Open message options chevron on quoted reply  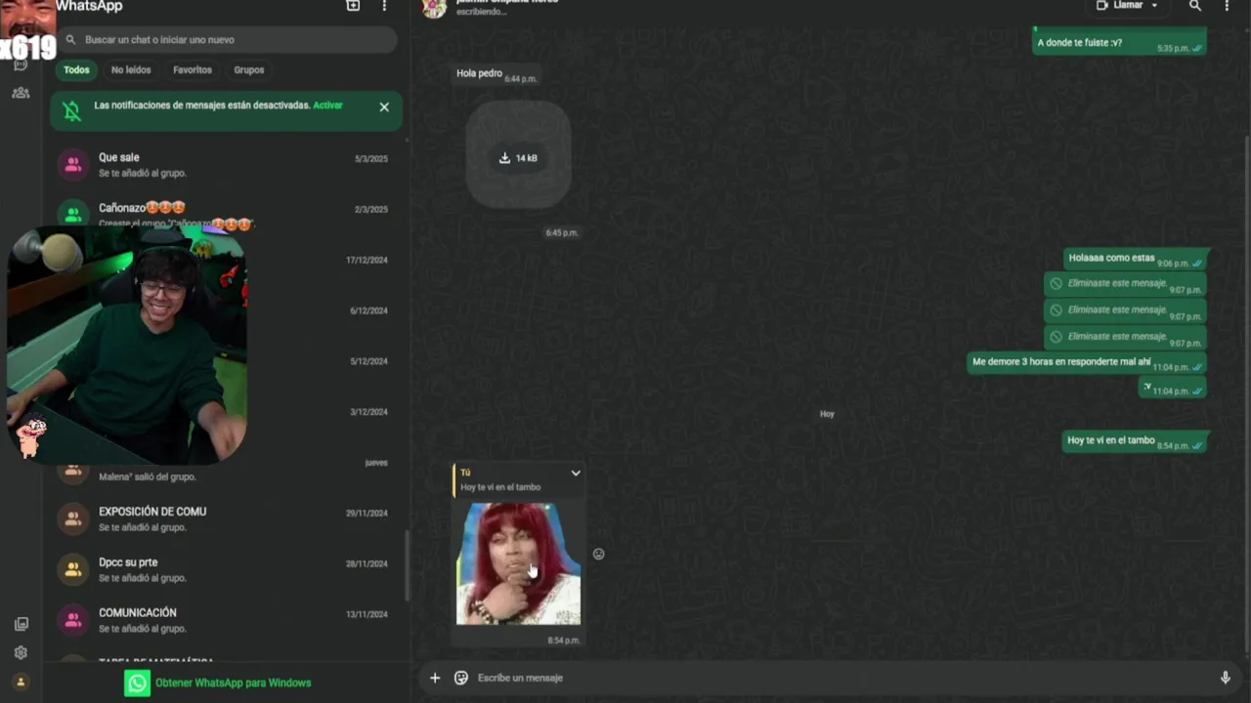point(576,474)
